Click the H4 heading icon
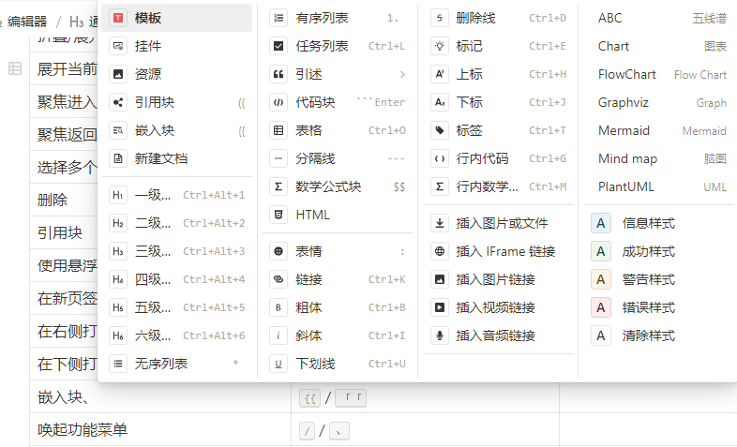 coord(118,279)
